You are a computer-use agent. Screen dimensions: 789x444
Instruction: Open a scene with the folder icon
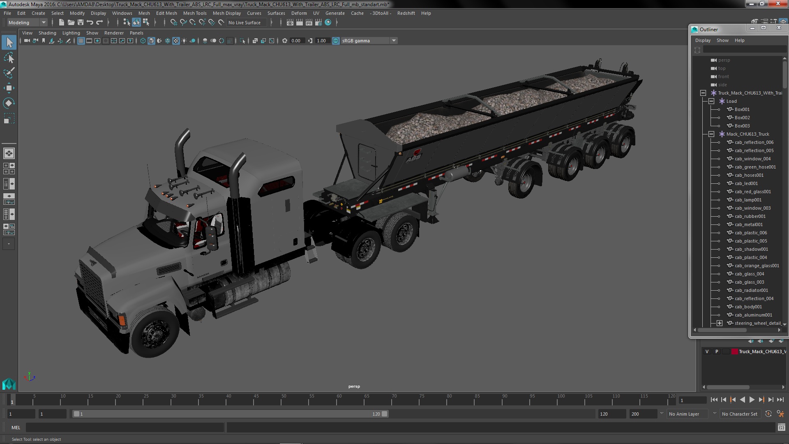[x=71, y=23]
